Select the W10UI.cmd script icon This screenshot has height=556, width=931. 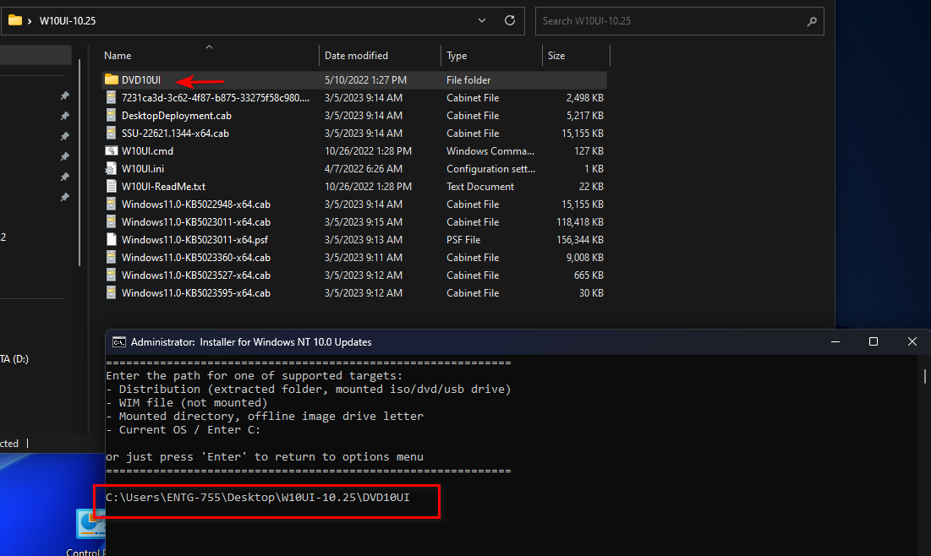[111, 150]
